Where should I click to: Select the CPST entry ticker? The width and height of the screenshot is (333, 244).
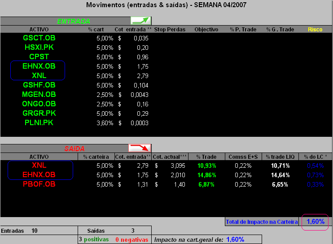click(x=39, y=57)
